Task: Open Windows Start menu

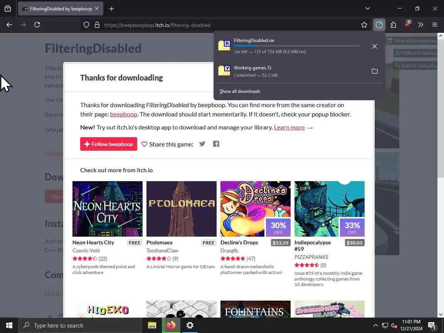Action: [x=9, y=325]
